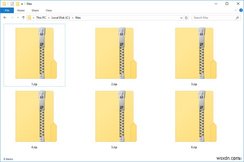Navigate to Local Disk (C:) breadcrumb
The height and width of the screenshot is (162, 244).
click(61, 18)
